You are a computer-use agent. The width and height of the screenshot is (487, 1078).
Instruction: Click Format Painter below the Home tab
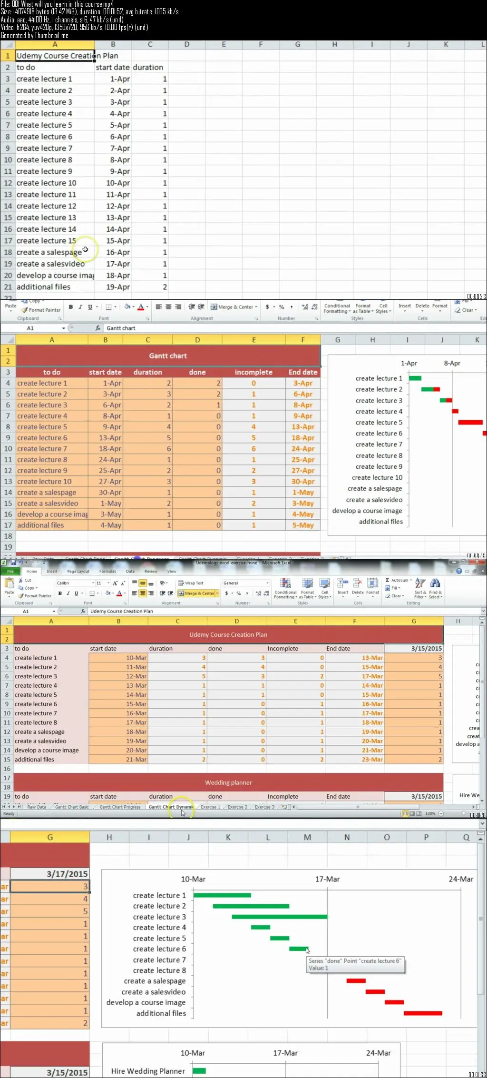(x=35, y=596)
